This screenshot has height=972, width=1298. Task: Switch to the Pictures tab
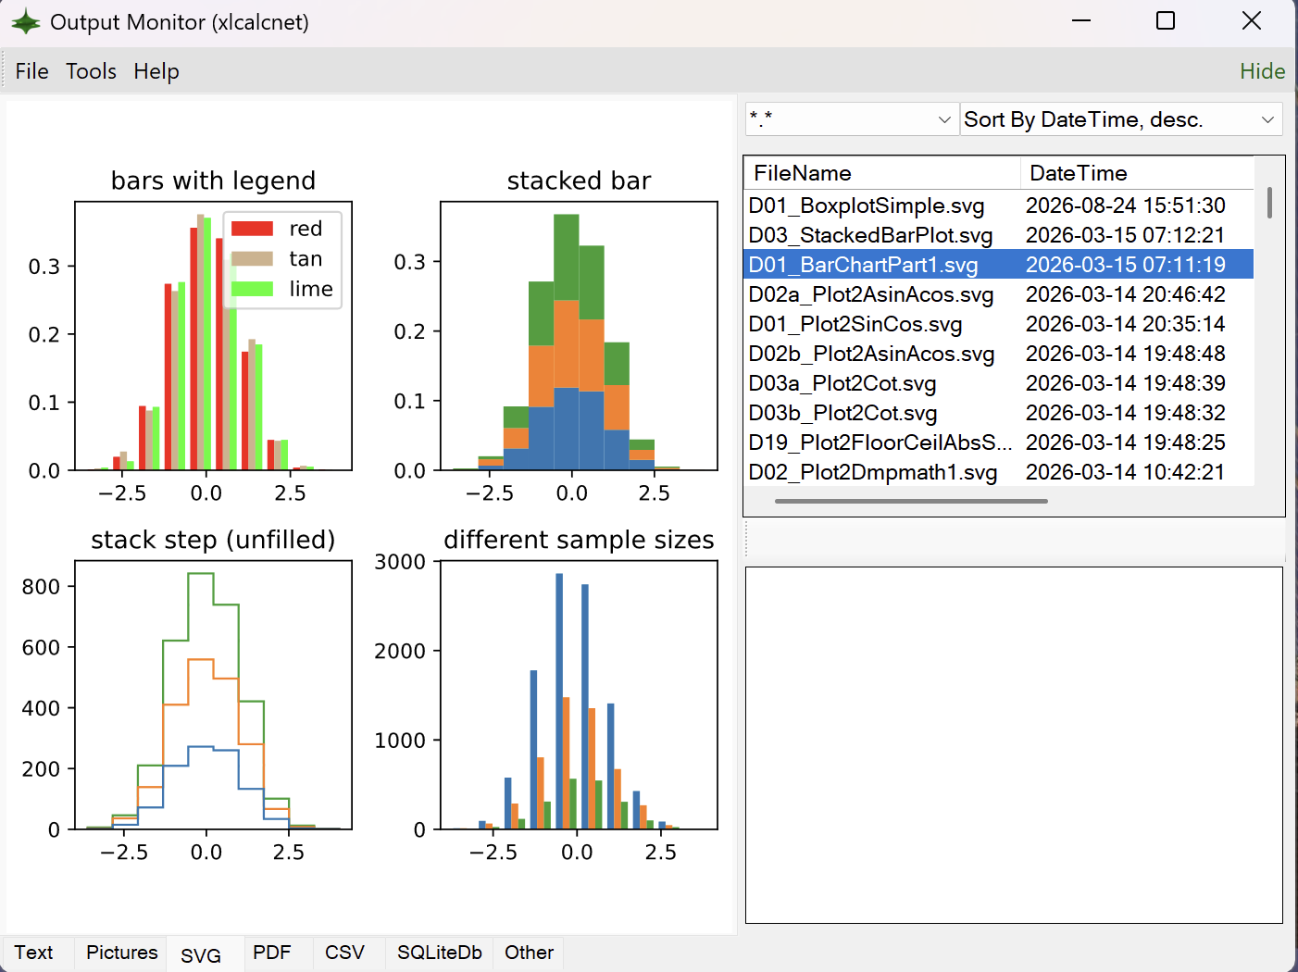point(122,953)
